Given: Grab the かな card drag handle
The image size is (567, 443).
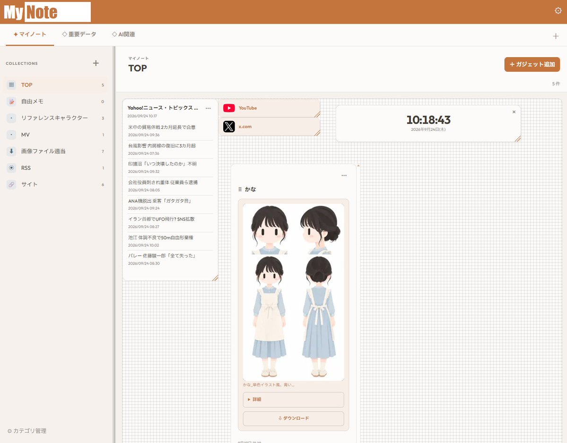Looking at the screenshot, I should point(240,189).
